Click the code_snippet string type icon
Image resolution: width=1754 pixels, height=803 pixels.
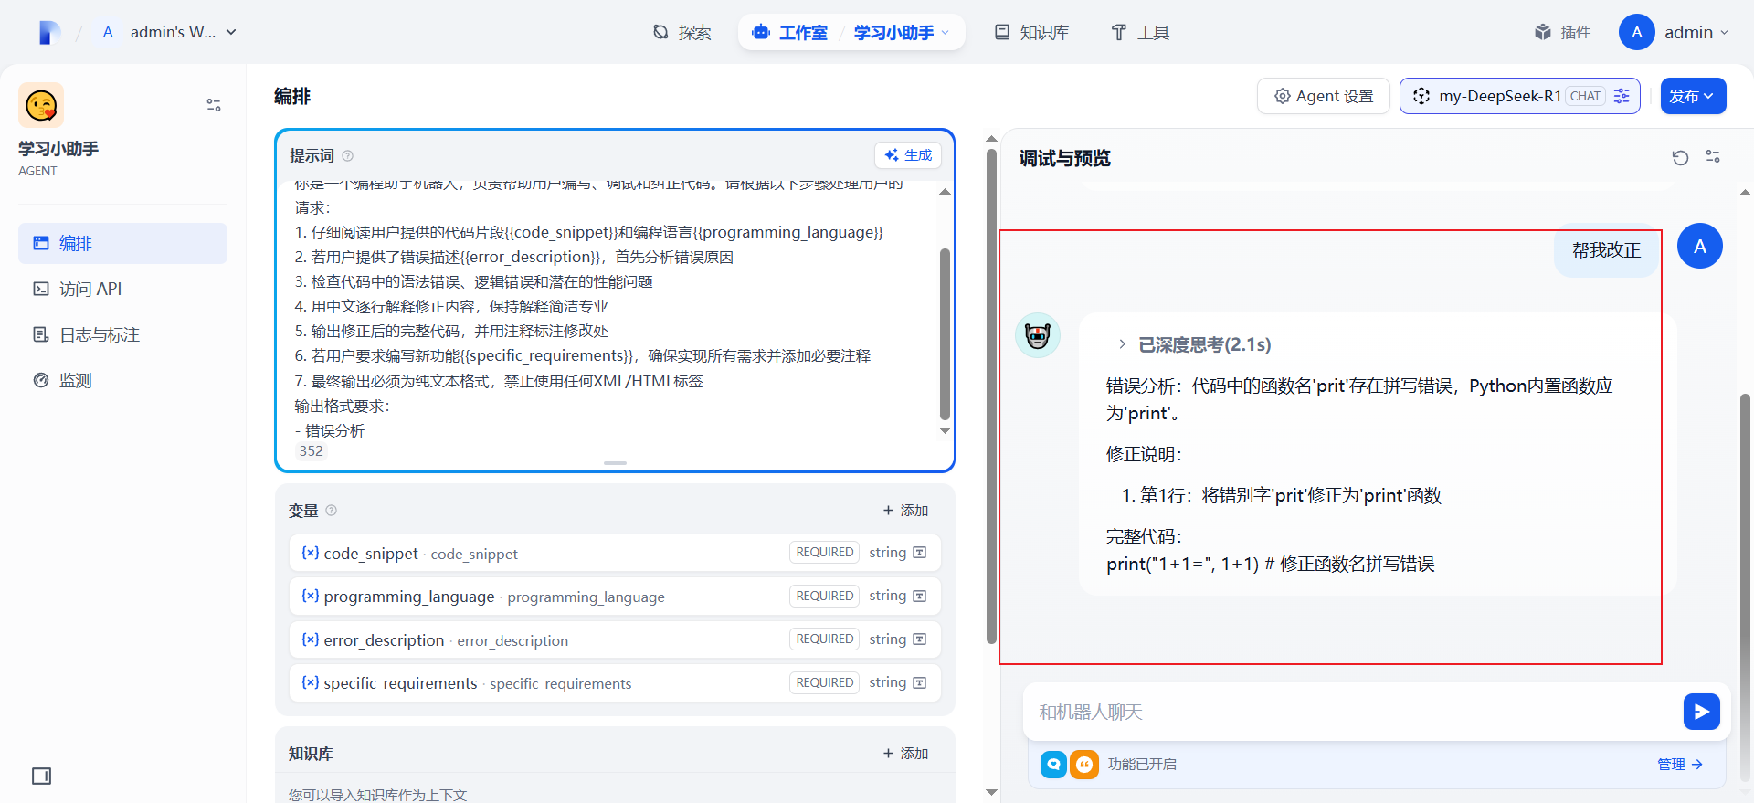pos(920,553)
